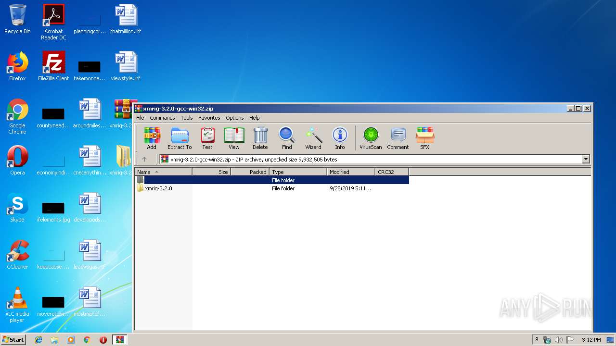This screenshot has width=616, height=346.
Task: Expand the archive path dropdown arrow
Action: [x=586, y=159]
